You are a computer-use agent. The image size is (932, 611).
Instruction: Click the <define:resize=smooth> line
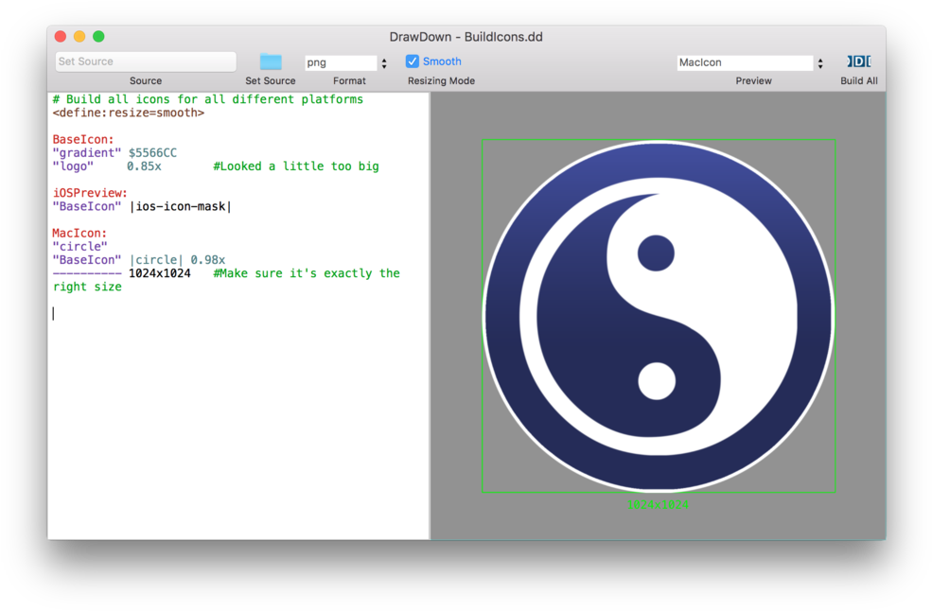(x=129, y=113)
